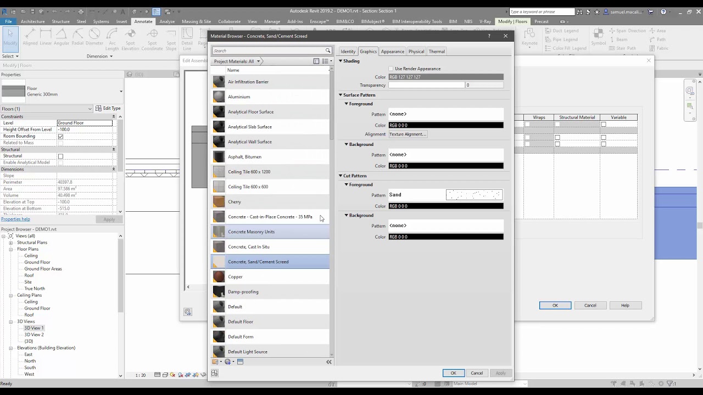703x395 pixels.
Task: Click help question mark in Material Browser
Action: (x=489, y=36)
